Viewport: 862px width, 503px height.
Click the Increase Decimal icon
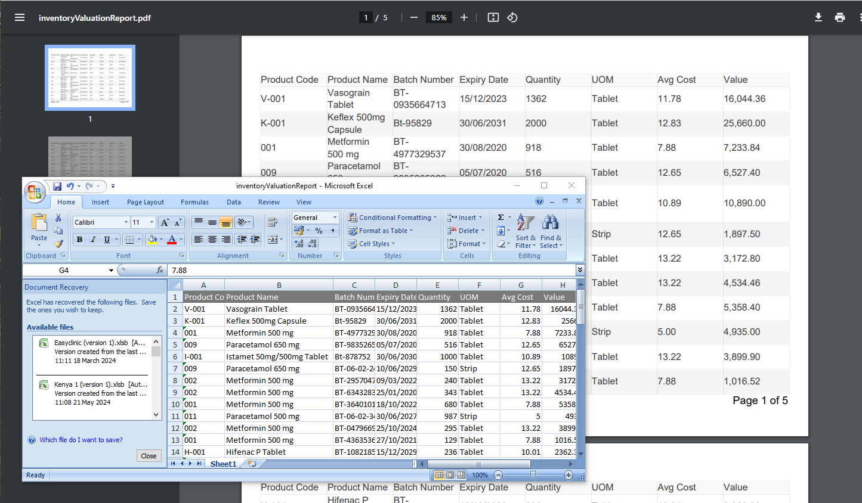[x=299, y=244]
